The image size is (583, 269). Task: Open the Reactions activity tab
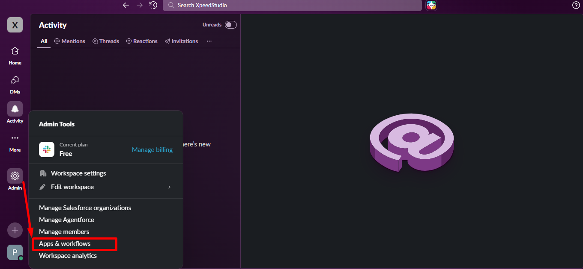[x=142, y=41]
